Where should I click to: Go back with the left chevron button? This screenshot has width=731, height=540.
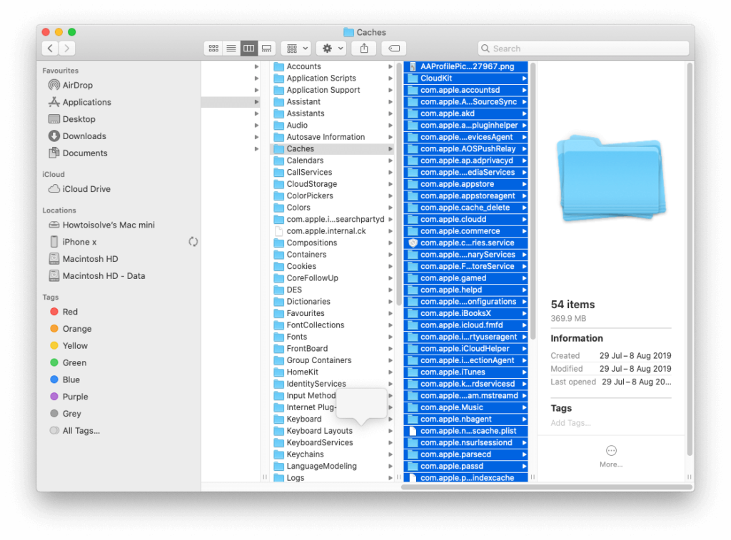click(50, 48)
